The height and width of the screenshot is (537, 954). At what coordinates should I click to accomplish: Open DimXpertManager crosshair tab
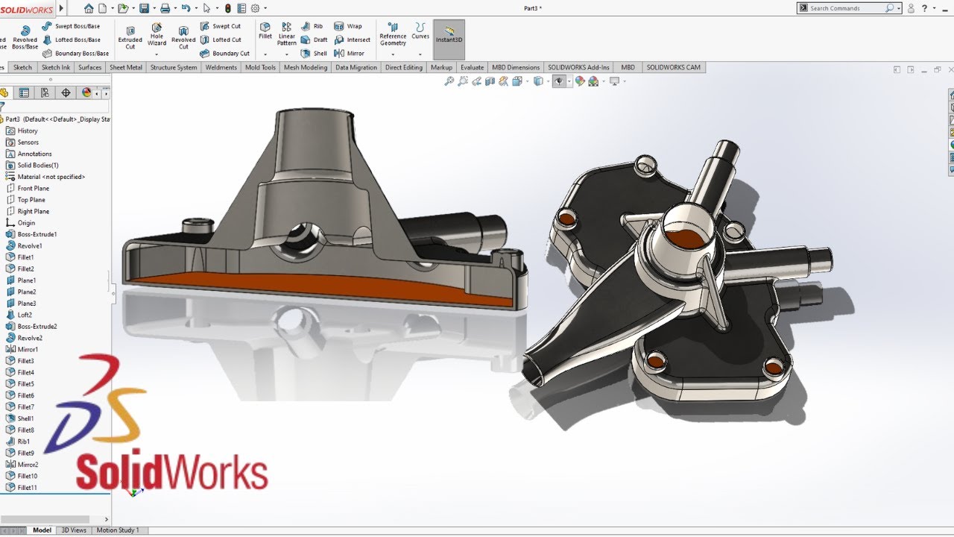tap(66, 92)
